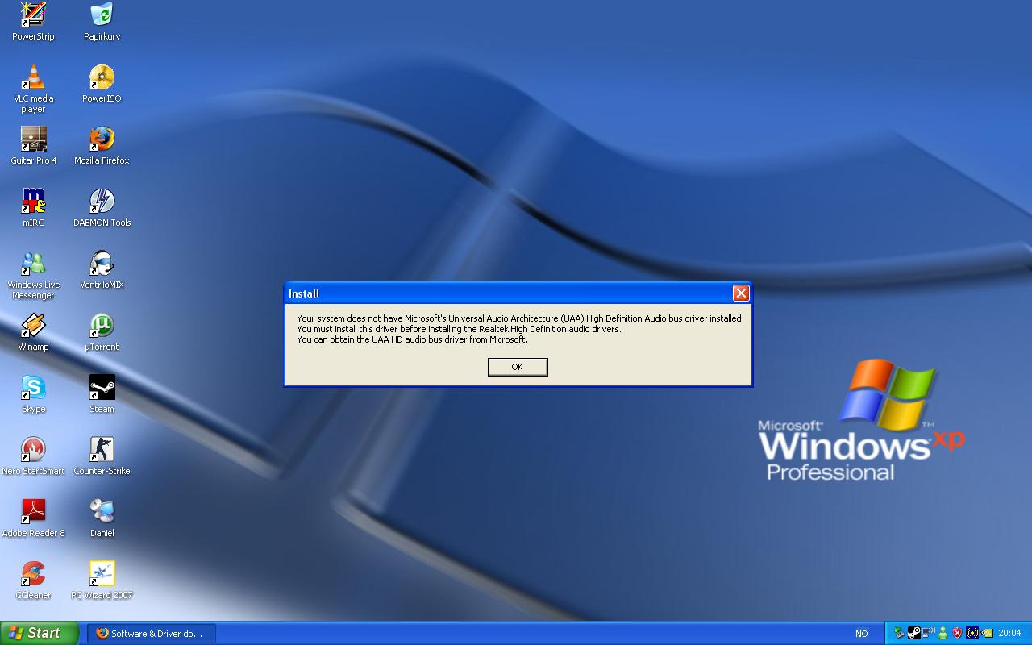Click the NVIDIA tray icon

(x=987, y=633)
